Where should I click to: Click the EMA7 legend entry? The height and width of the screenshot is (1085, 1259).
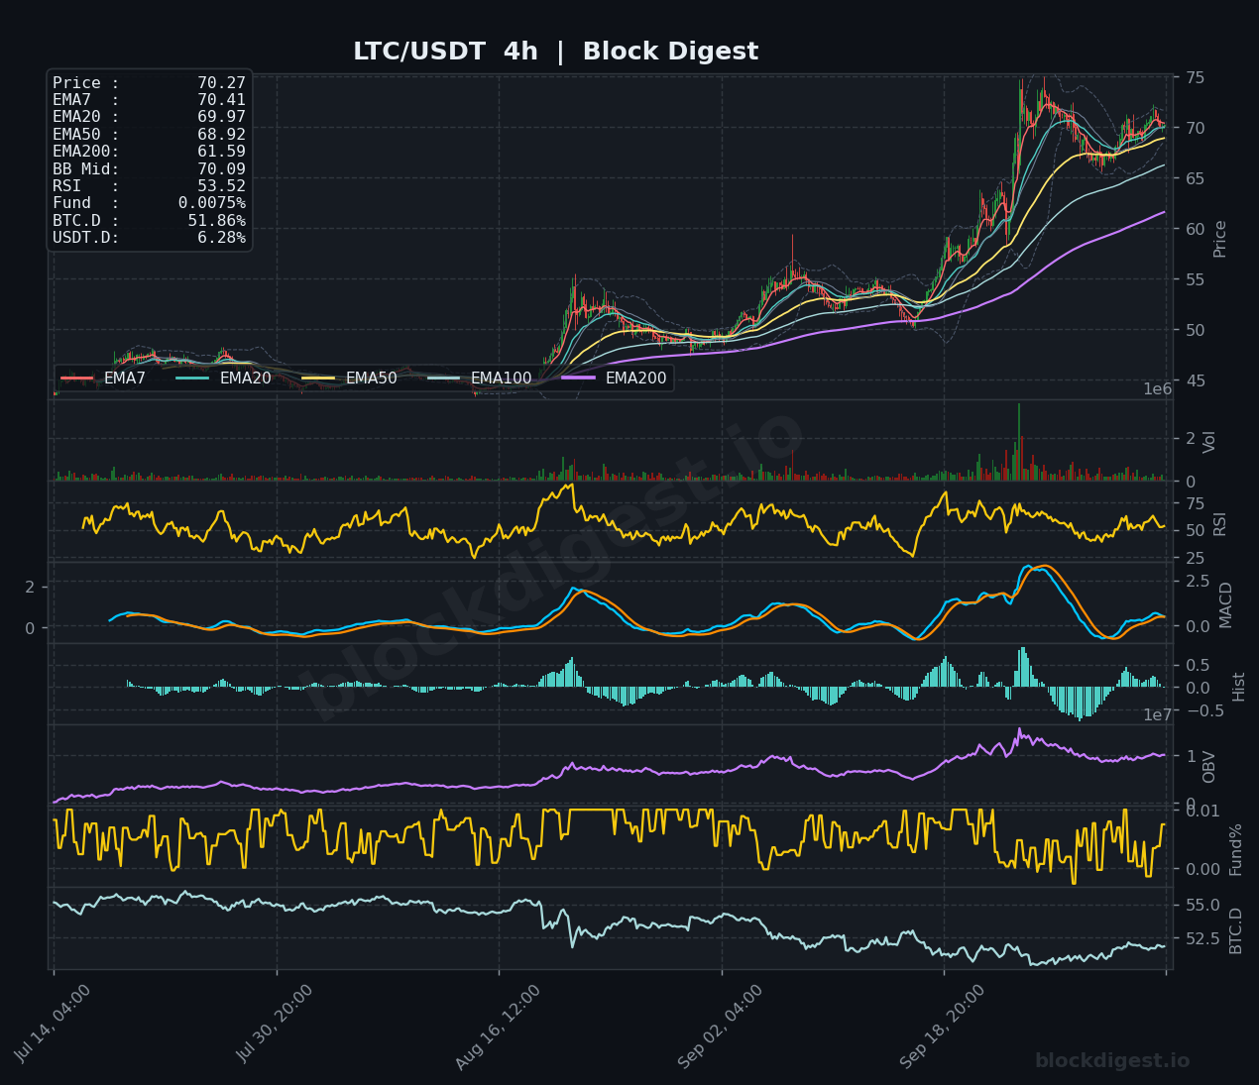click(x=103, y=379)
